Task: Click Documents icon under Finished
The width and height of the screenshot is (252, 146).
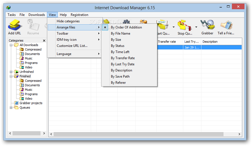Action: (x=22, y=85)
